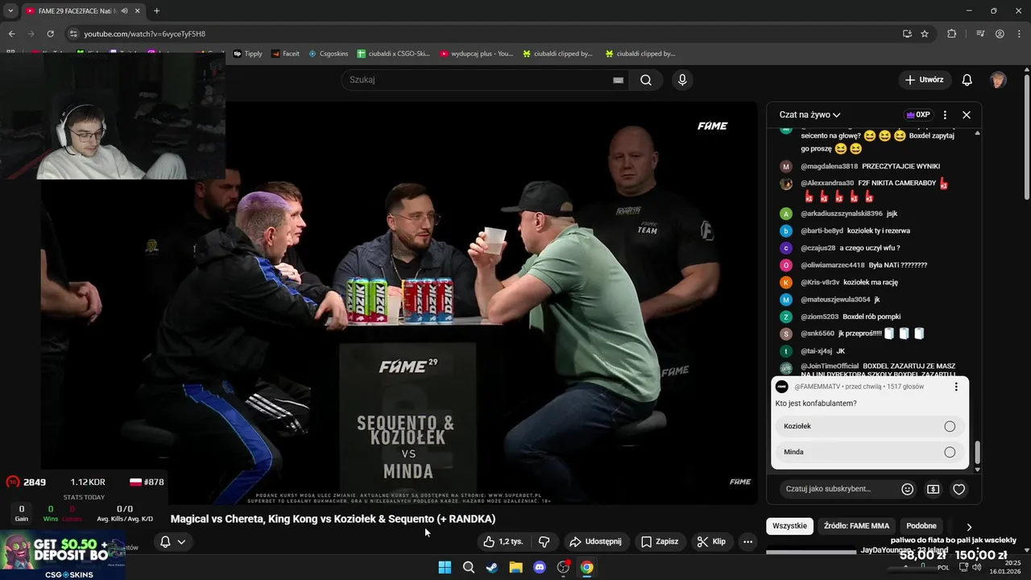Click install app icon in address bar
The width and height of the screenshot is (1031, 580).
click(x=907, y=34)
